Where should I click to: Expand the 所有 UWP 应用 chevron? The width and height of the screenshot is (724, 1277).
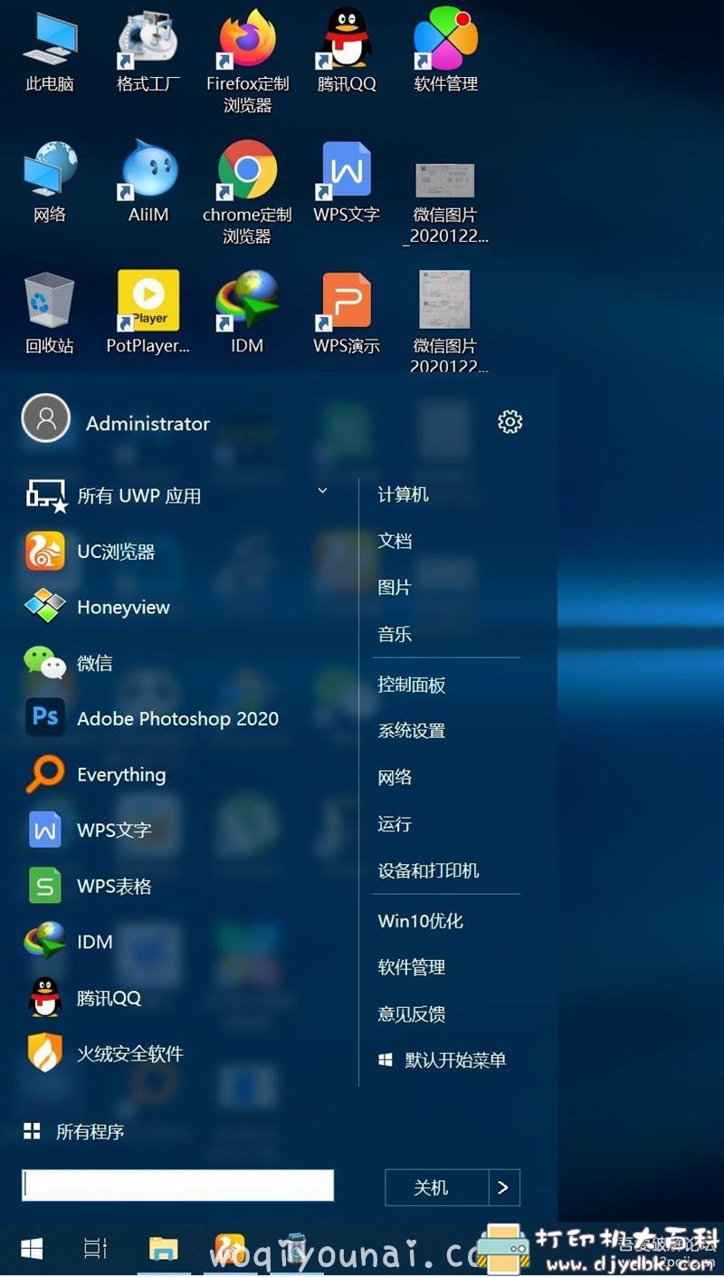point(322,492)
